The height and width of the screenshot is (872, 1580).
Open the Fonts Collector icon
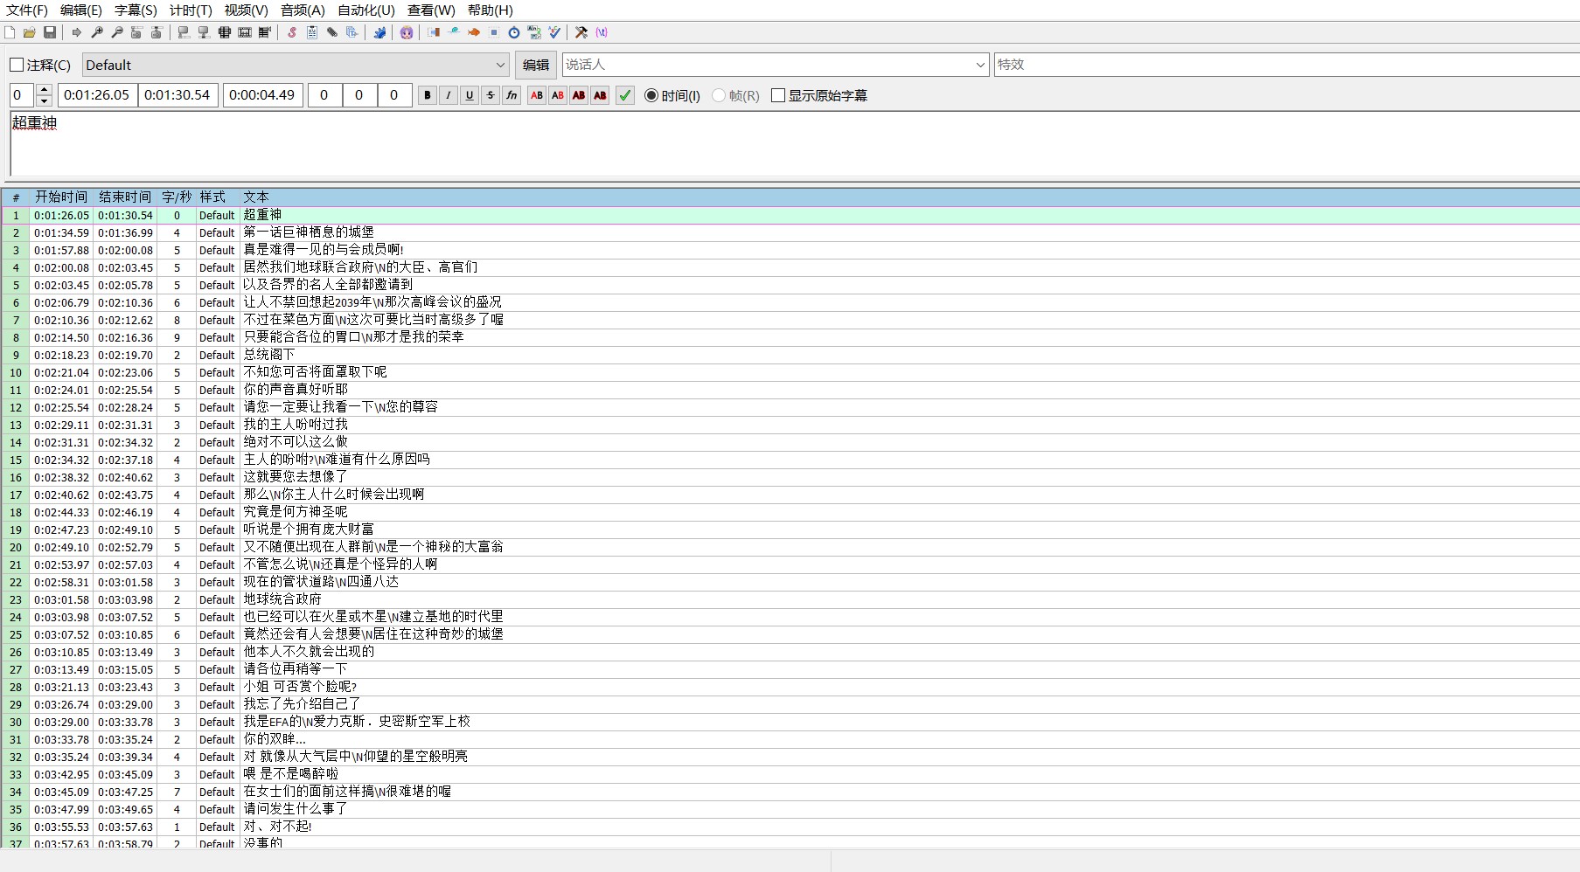(x=352, y=32)
